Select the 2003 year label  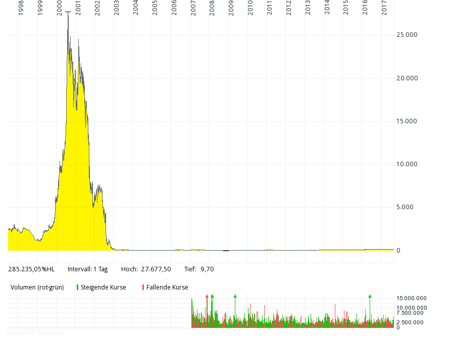[x=117, y=8]
